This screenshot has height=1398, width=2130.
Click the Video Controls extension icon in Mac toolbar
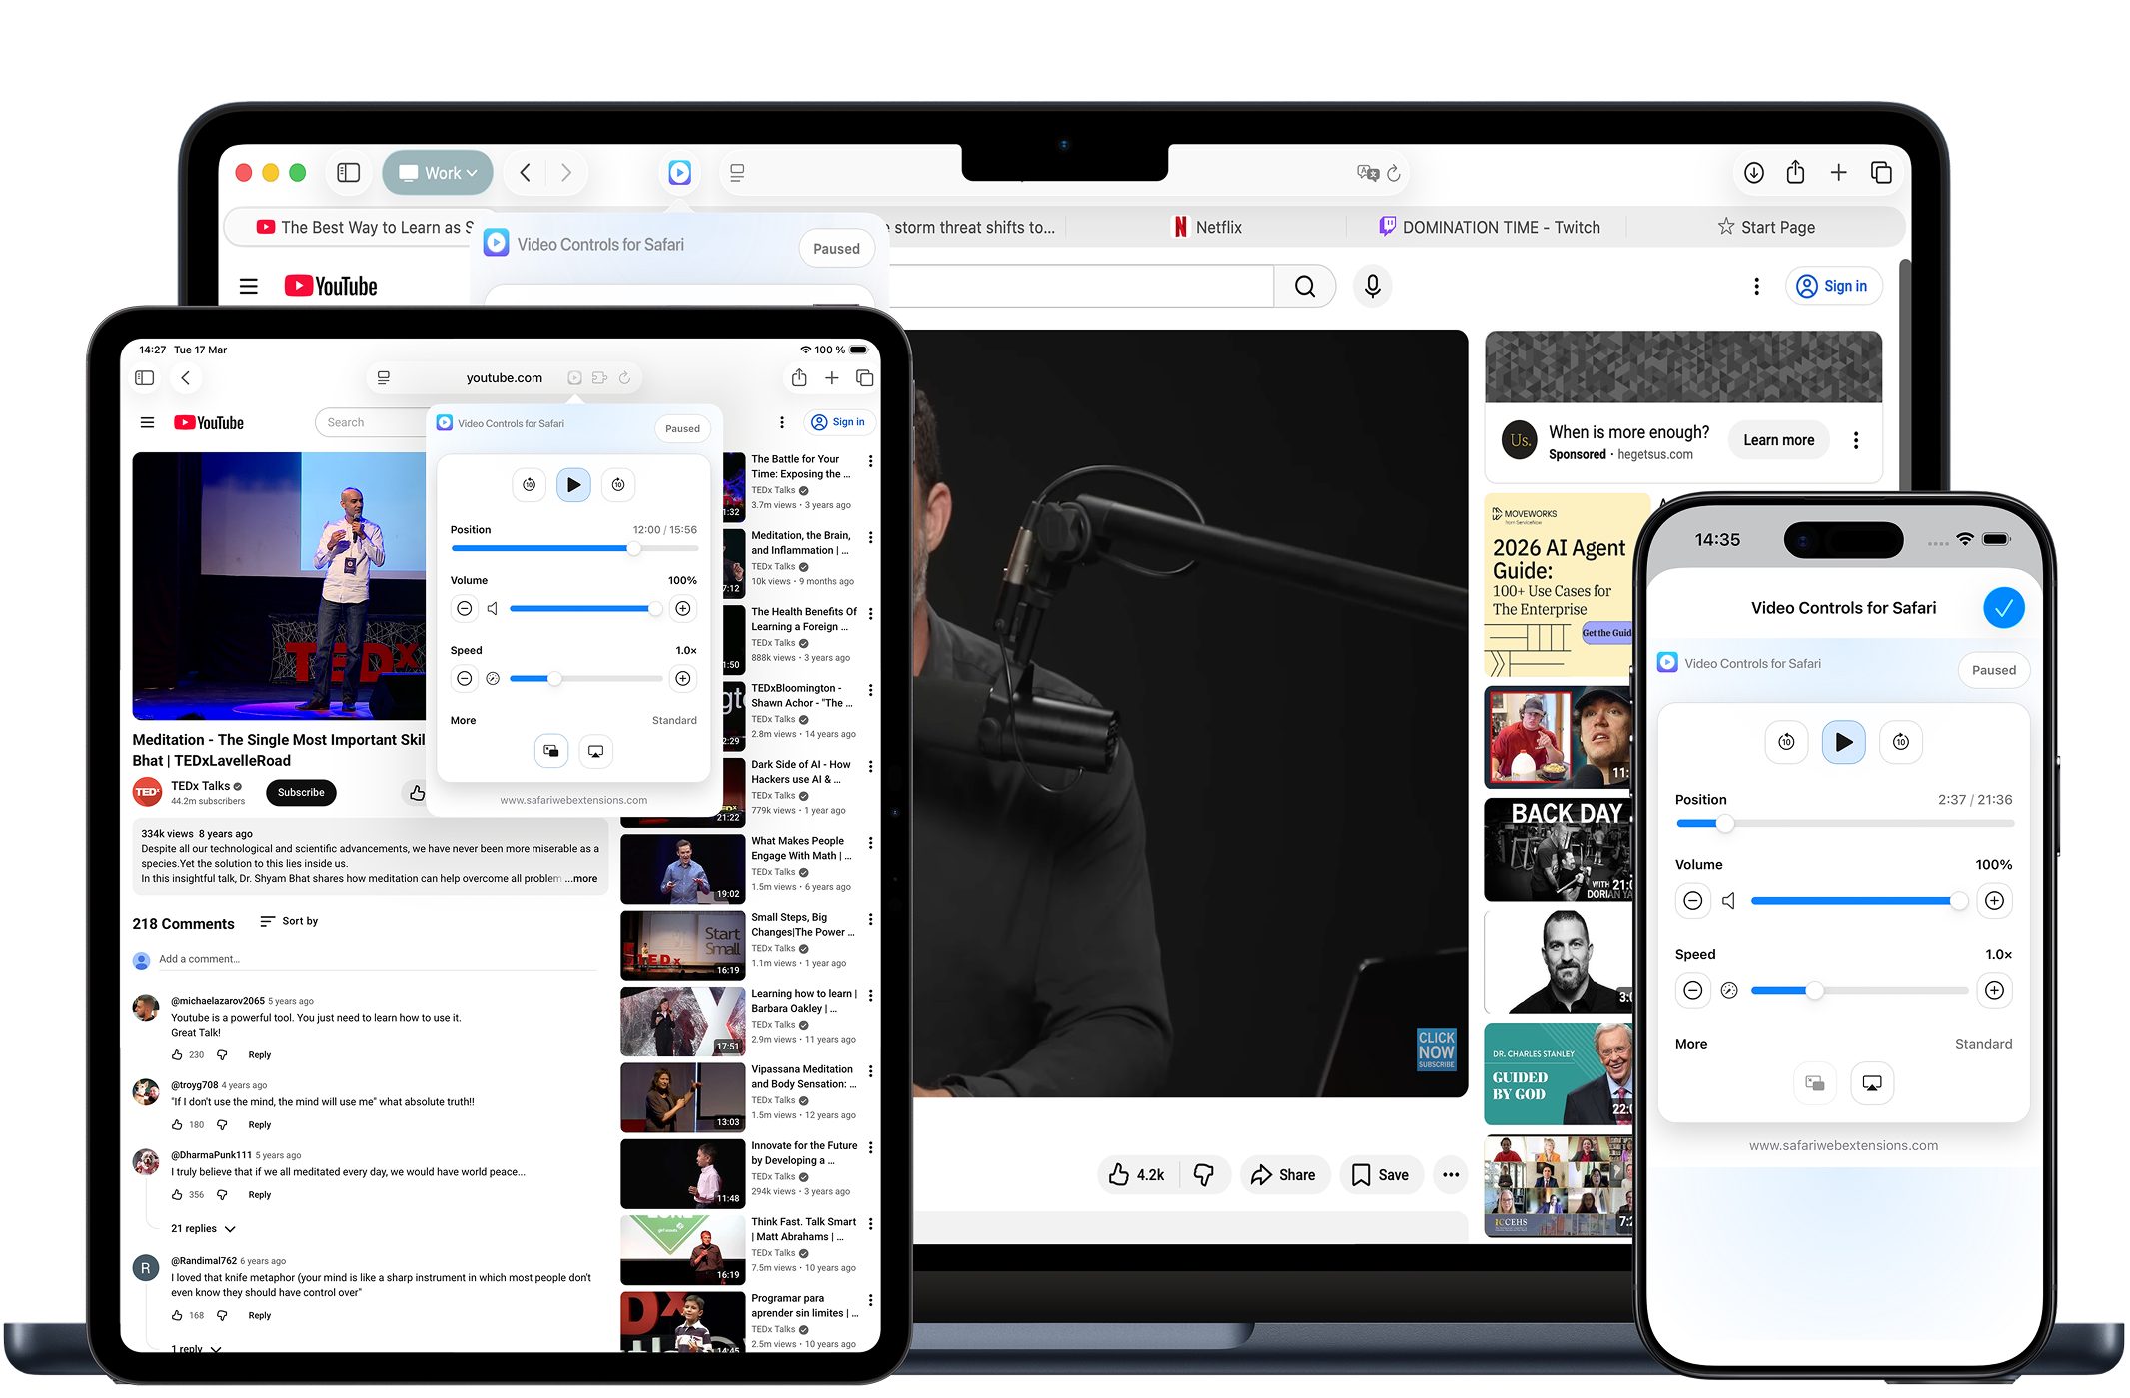click(x=679, y=173)
